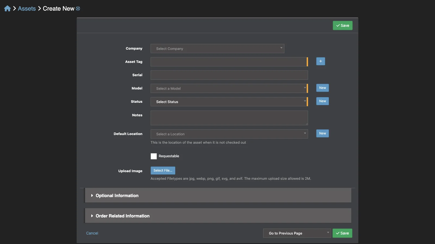Click the Upload Image field label
Screen dimensions: 435x244
point(130,171)
